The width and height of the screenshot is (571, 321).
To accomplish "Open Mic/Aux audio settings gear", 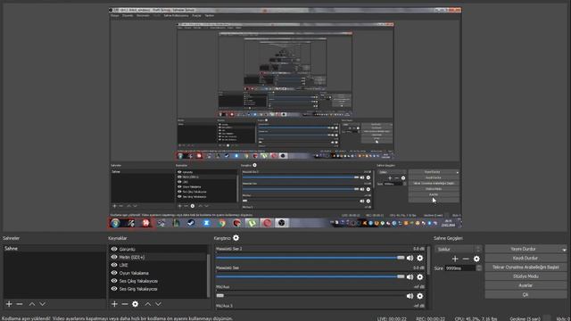I will point(420,296).
